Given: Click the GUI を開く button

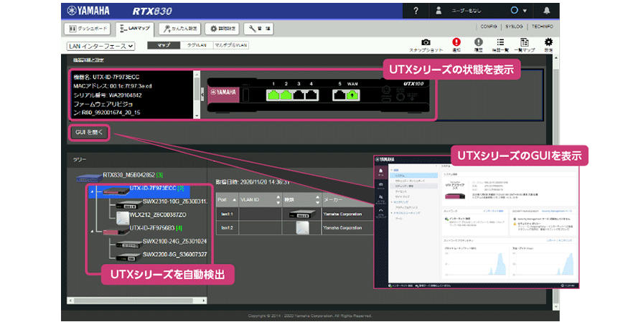Looking at the screenshot, I should coord(89,133).
